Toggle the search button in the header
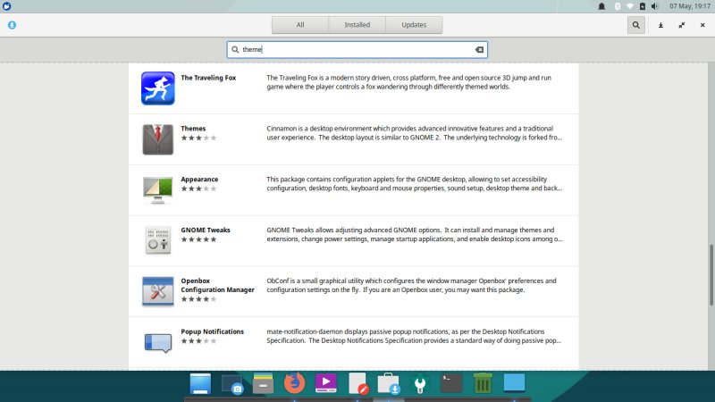 (x=635, y=25)
